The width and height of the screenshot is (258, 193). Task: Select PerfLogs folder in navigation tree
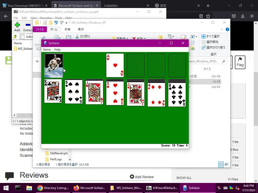pyautogui.click(x=54, y=159)
